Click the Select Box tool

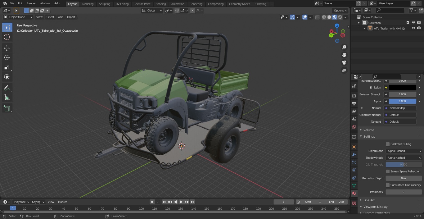pyautogui.click(x=7, y=27)
